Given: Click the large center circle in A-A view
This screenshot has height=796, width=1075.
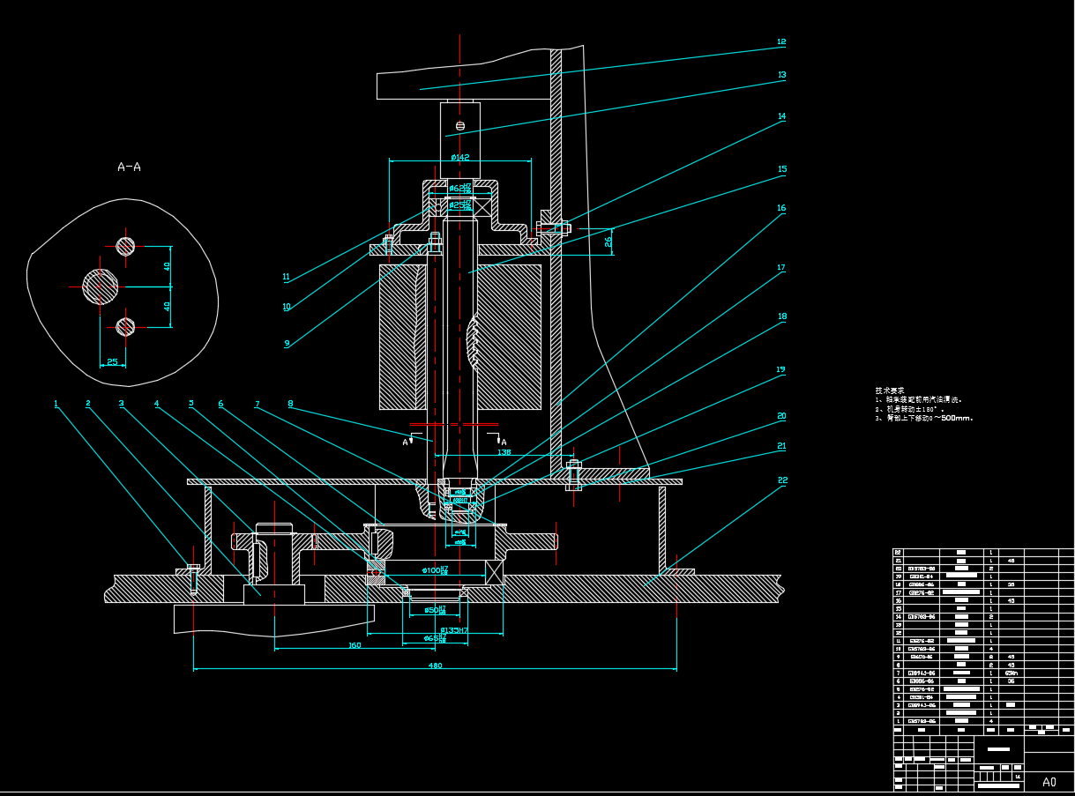Looking at the screenshot, I should pos(101,286).
